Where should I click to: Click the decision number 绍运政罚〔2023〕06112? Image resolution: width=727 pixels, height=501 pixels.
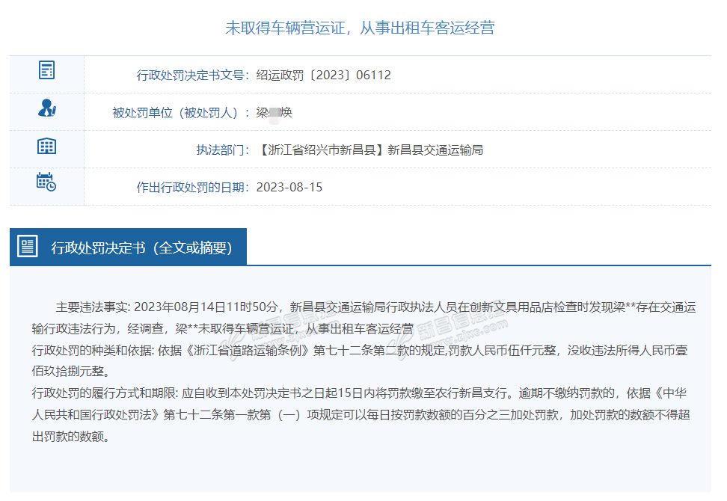coord(323,75)
